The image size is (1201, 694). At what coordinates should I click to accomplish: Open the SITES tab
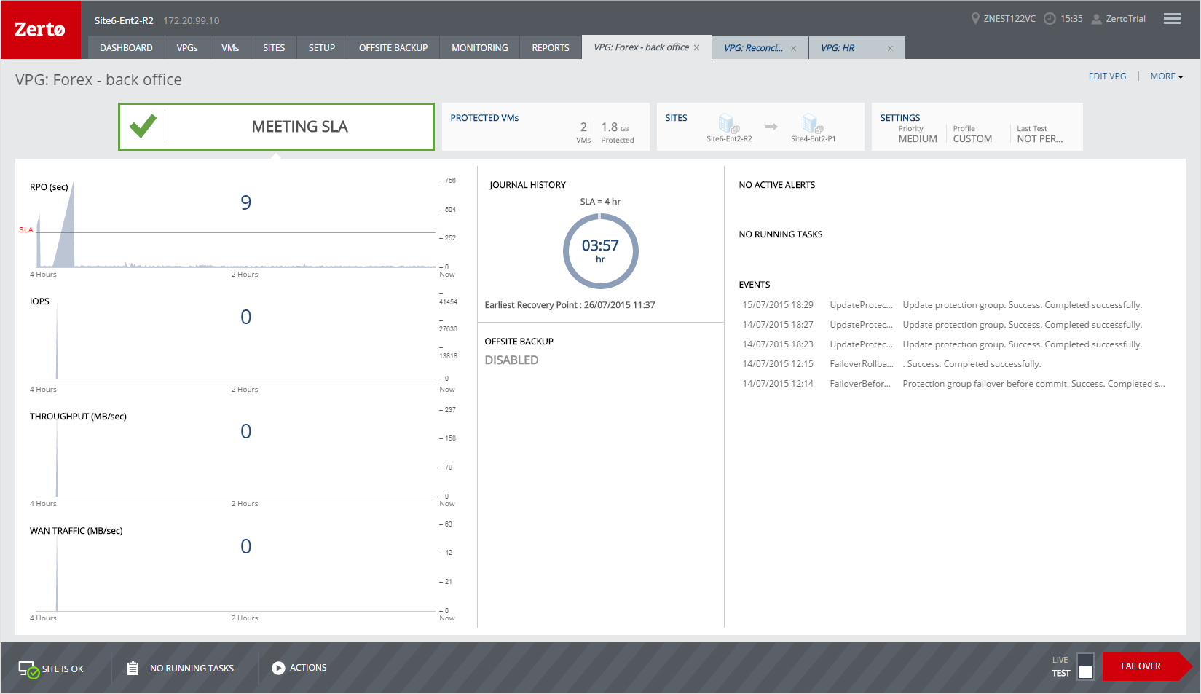point(274,48)
